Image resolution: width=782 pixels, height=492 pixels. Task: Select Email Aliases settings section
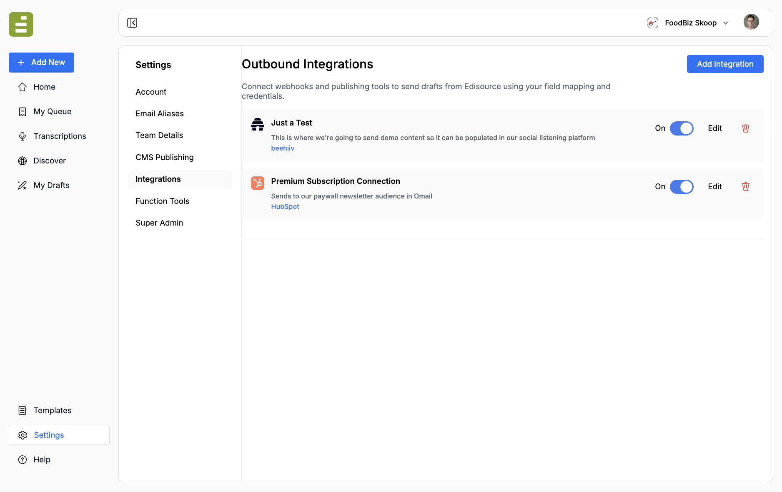[180, 113]
